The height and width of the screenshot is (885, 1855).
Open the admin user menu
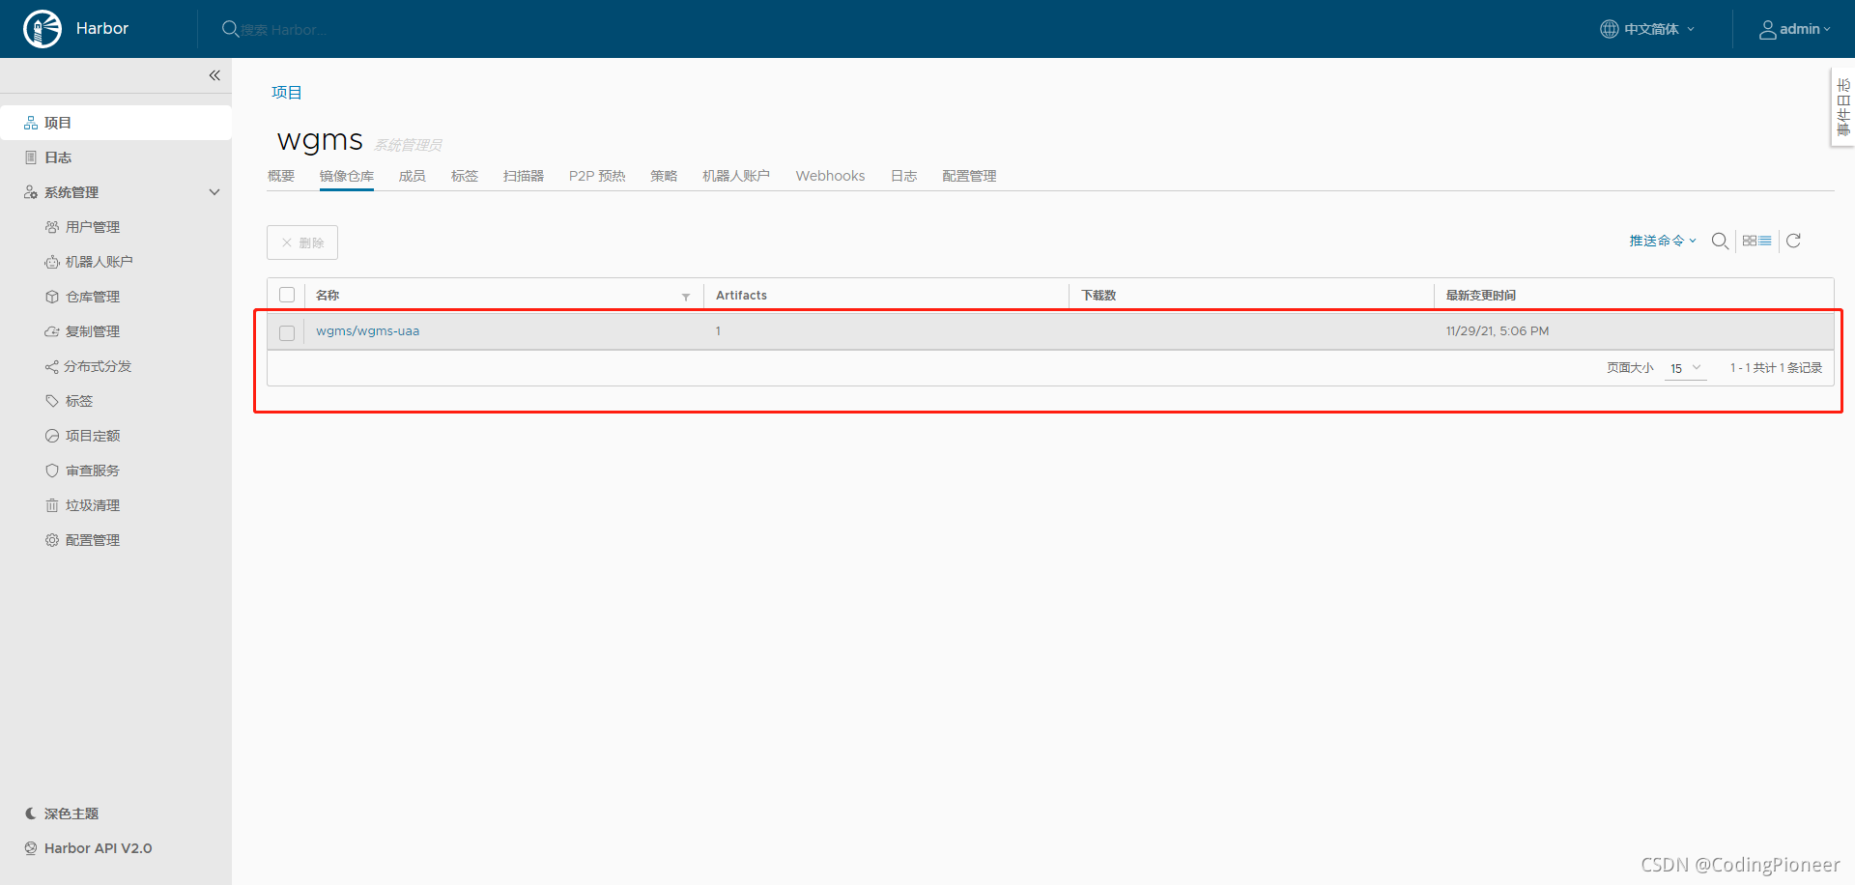pyautogui.click(x=1794, y=29)
